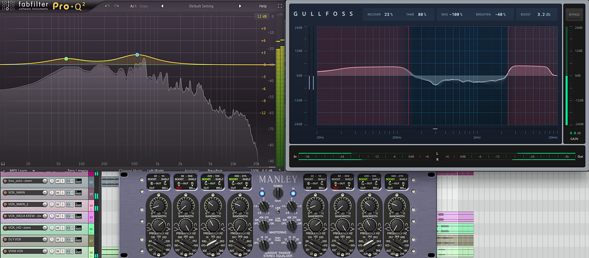Load previous Pro-Q 2 preset arrow
This screenshot has width=589, height=258.
pos(162,6)
